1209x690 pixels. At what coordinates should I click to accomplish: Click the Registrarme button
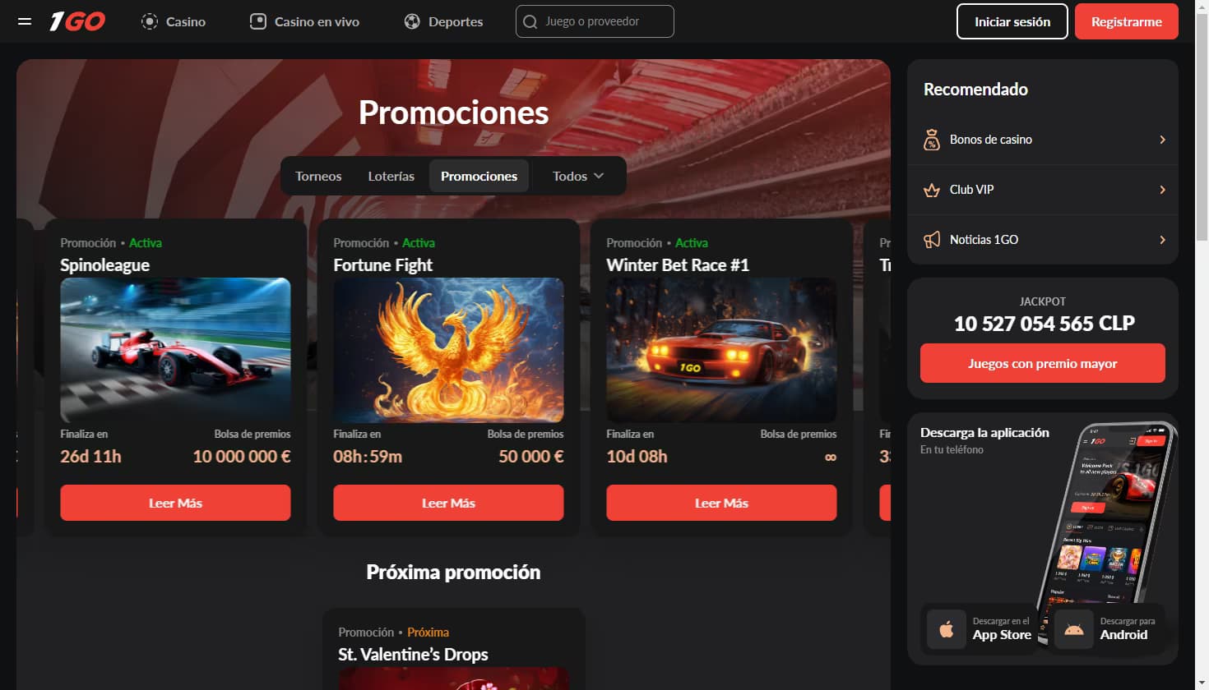click(1127, 21)
